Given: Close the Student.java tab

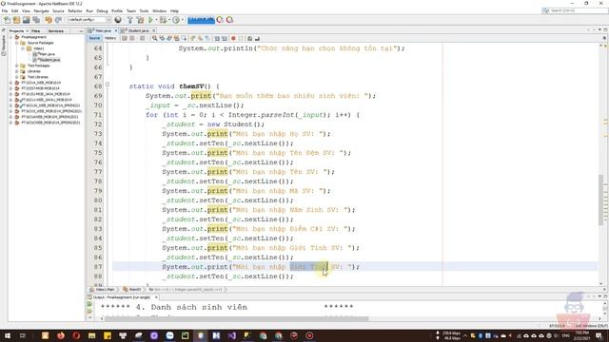Looking at the screenshot, I should [154, 30].
